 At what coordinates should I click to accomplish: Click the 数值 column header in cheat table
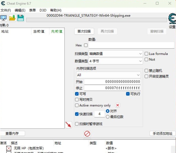pyautogui.click(x=110, y=143)
